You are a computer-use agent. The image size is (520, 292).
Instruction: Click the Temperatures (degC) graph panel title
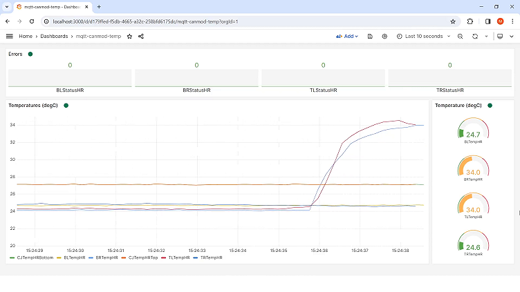33,106
